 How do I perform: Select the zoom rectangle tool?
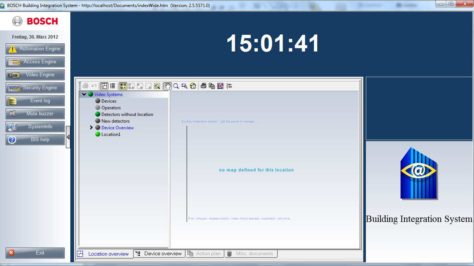[x=184, y=86]
